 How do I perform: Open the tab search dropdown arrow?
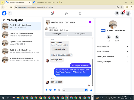(2, 2)
